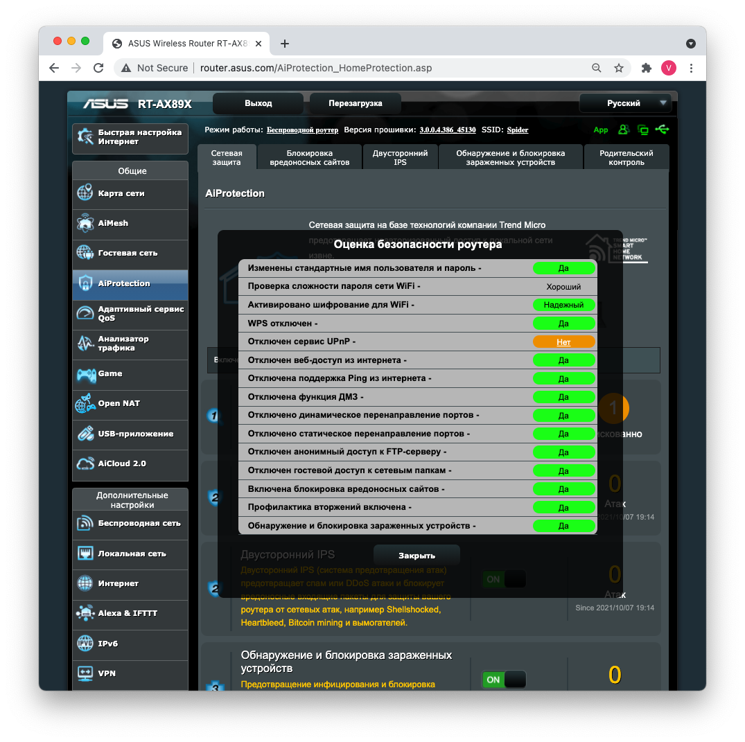Viewport: 745px width, 742px height.
Task: Open USB-приложение icon
Action: (85, 433)
